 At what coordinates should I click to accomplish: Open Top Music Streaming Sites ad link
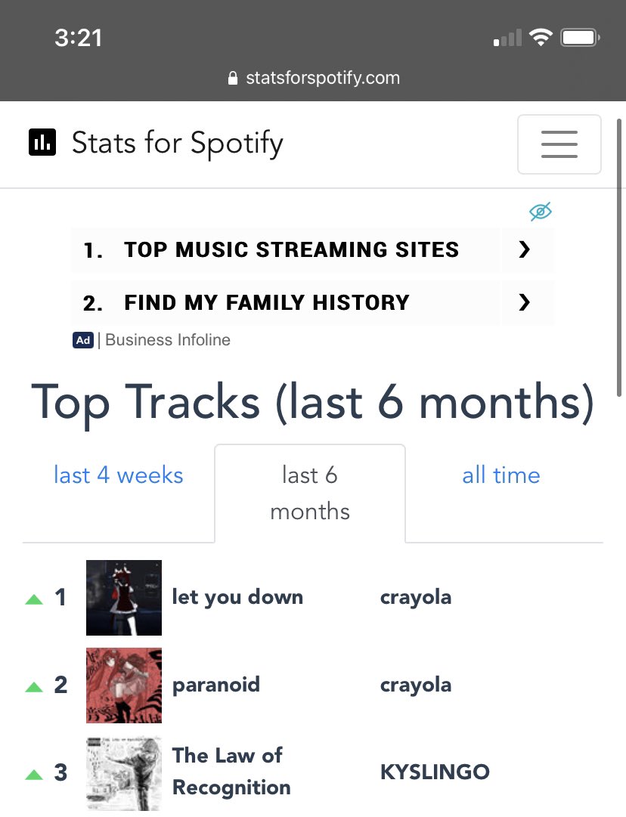291,250
